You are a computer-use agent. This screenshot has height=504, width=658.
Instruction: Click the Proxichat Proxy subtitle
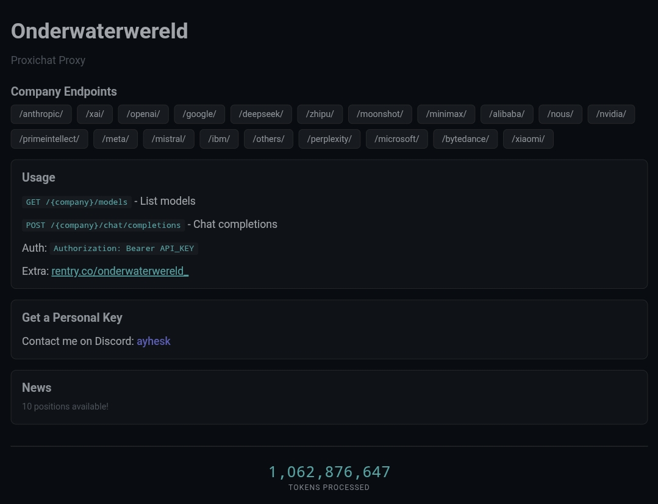[48, 60]
